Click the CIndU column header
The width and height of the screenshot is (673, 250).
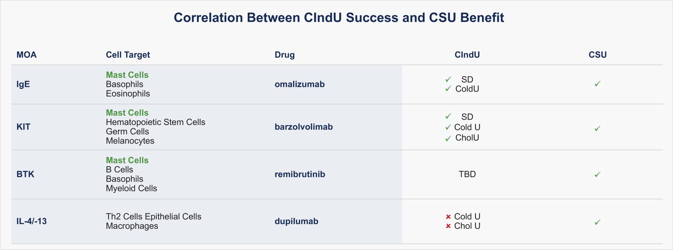pos(467,55)
